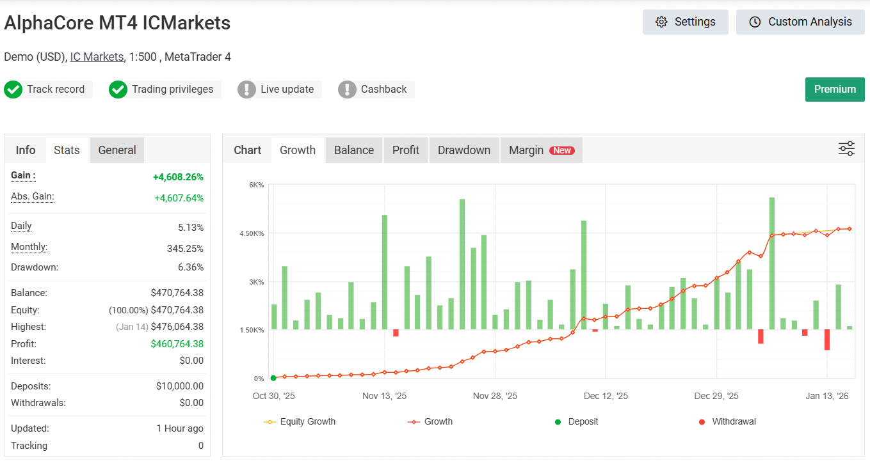The width and height of the screenshot is (870, 470).
Task: Click the green deposit dot on chart
Action: click(273, 378)
